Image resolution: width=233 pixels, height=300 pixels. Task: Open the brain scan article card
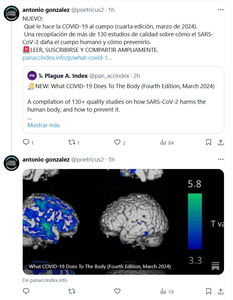(x=123, y=222)
